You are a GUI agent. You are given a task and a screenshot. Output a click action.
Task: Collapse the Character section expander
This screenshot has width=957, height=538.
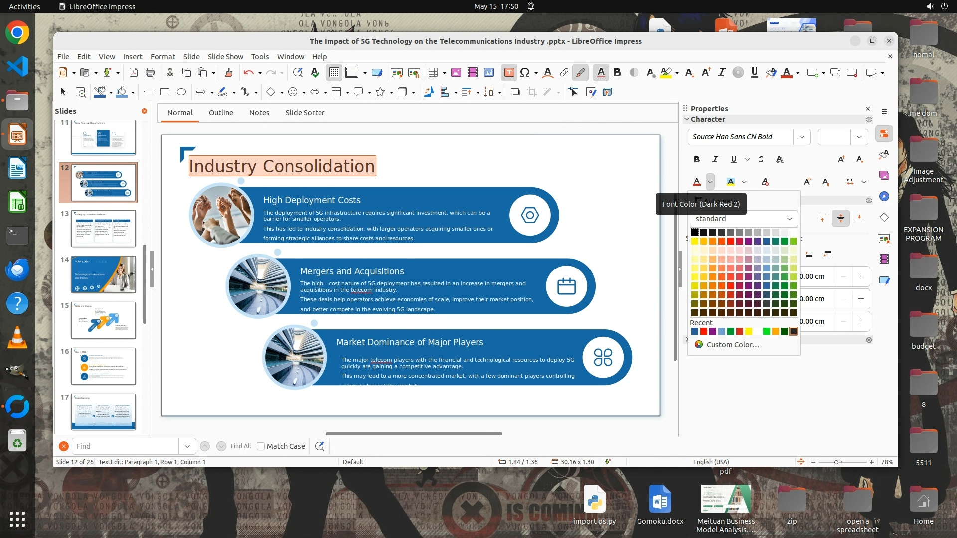coord(687,119)
